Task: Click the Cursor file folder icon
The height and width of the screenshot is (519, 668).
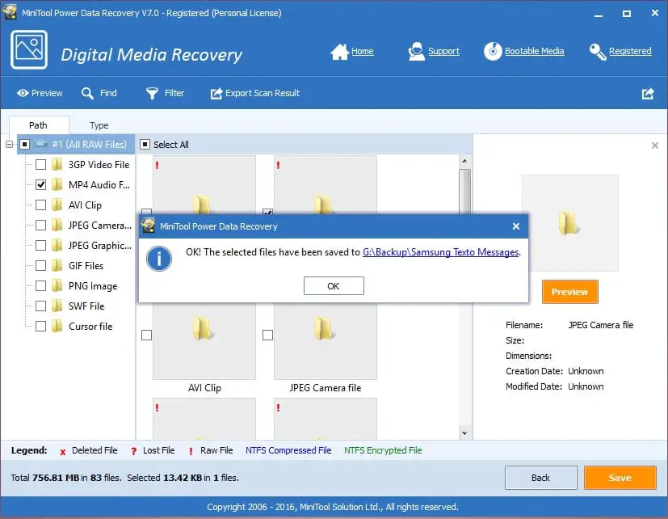Action: (x=57, y=327)
